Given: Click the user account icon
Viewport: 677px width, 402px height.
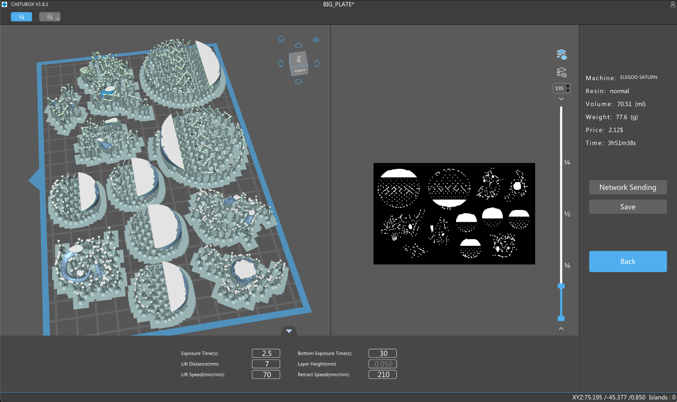Looking at the screenshot, I should 672,4.
